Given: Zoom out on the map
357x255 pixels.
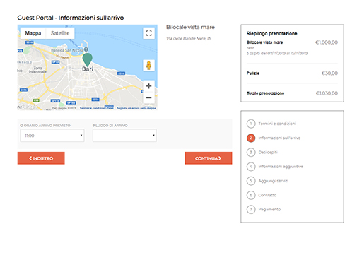Looking at the screenshot, I should [x=148, y=97].
